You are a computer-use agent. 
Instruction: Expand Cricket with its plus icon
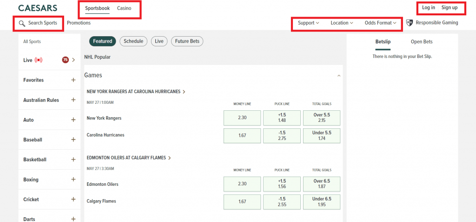pos(73,199)
